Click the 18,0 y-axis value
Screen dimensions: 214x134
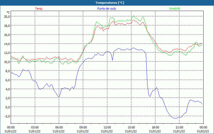pyautogui.click(x=7, y=26)
